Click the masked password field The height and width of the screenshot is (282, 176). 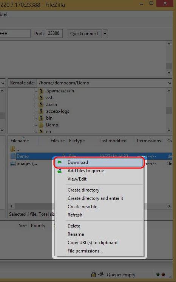15,33
